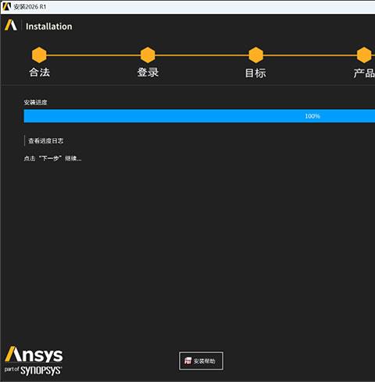Click the Synopsys logo text
The width and height of the screenshot is (375, 382).
coord(41,370)
